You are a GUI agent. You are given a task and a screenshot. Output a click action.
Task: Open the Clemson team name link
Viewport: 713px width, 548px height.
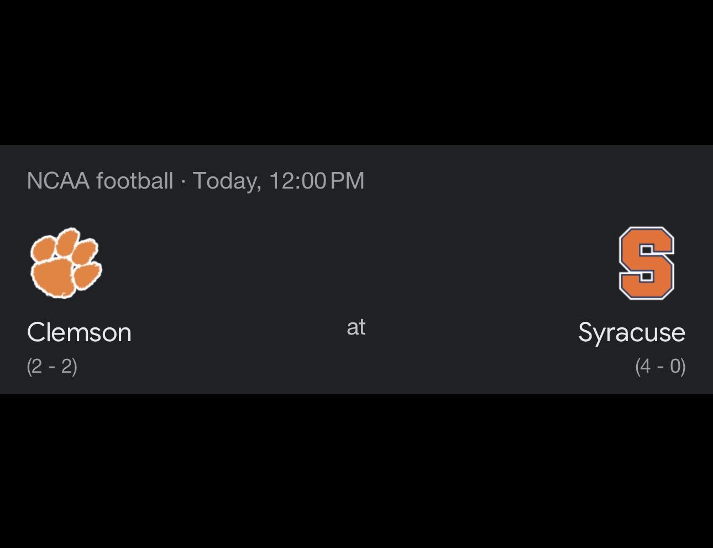click(79, 332)
